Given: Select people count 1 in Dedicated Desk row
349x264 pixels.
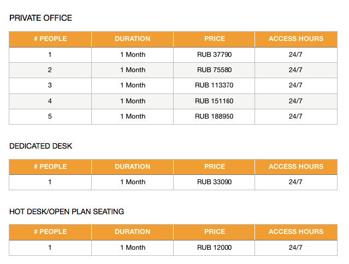Looking at the screenshot, I should point(50,182).
